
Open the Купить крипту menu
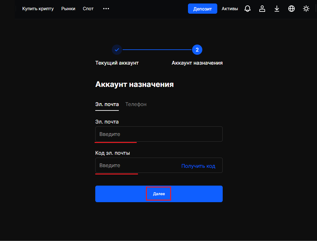click(x=38, y=9)
